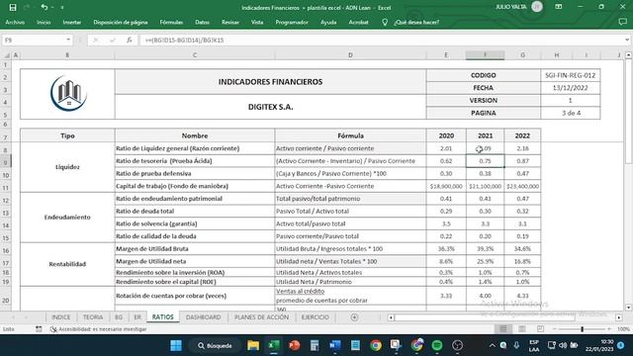This screenshot has height=356, width=633.
Task: Open the Archivo menu
Action: coord(15,22)
